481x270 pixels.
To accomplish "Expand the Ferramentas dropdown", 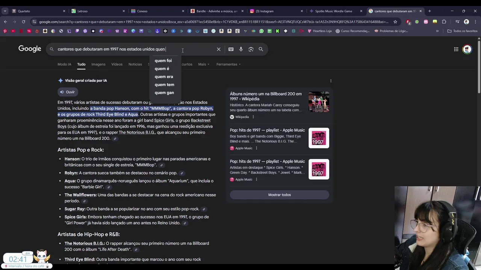I will tap(228, 64).
